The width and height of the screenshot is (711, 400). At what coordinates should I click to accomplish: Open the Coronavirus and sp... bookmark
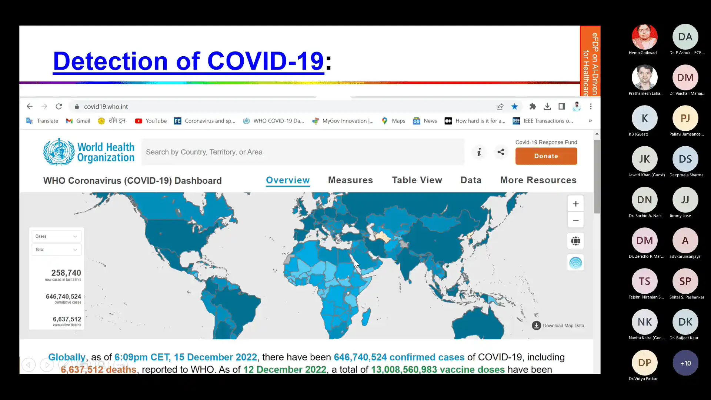pos(205,121)
